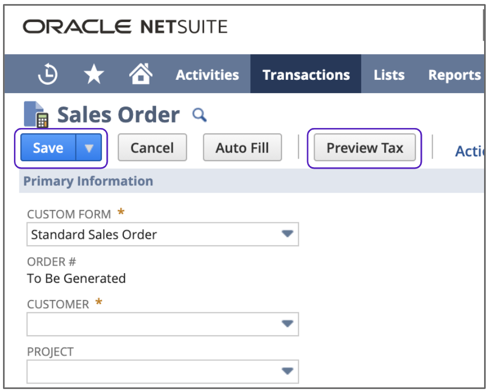This screenshot has width=491, height=392.
Task: Go to the Home dashboard icon
Action: [x=140, y=74]
